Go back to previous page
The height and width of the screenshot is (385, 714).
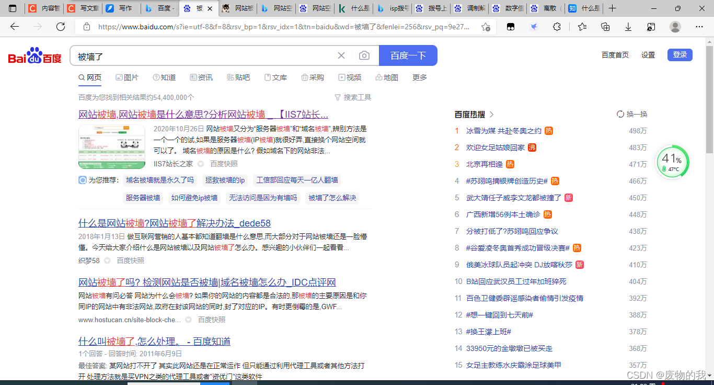[15, 27]
